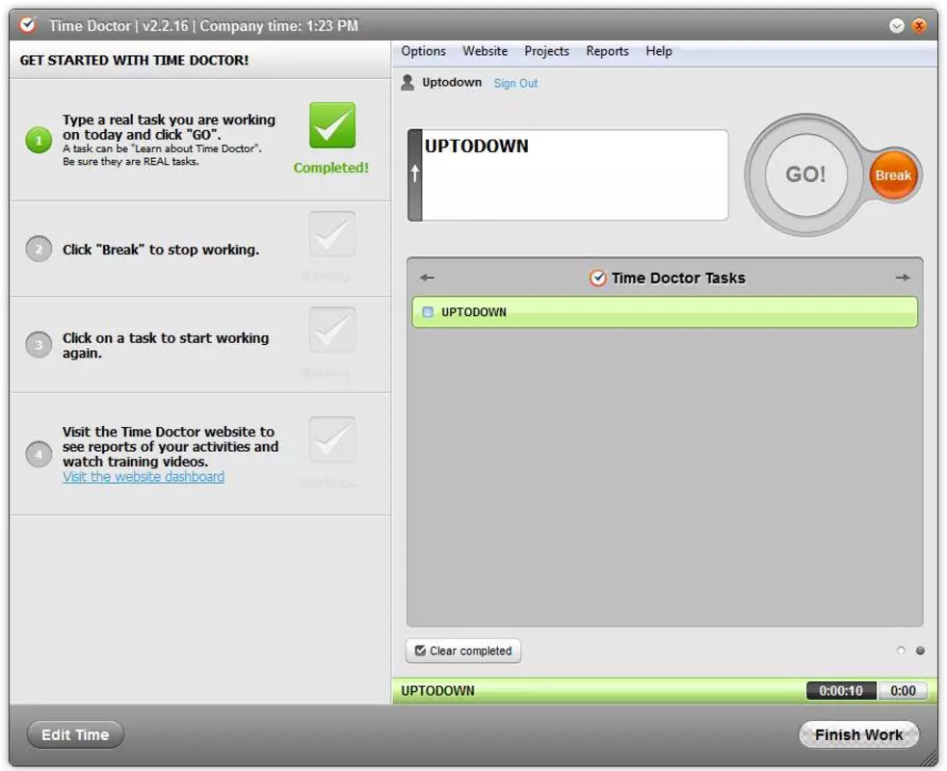This screenshot has width=947, height=771.
Task: Click the window resize grip corner
Action: coord(930,758)
